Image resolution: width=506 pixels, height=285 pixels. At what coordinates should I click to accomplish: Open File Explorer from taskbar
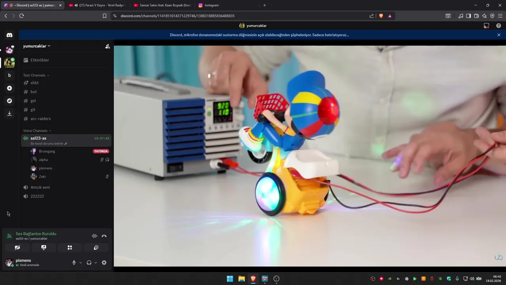point(242,279)
